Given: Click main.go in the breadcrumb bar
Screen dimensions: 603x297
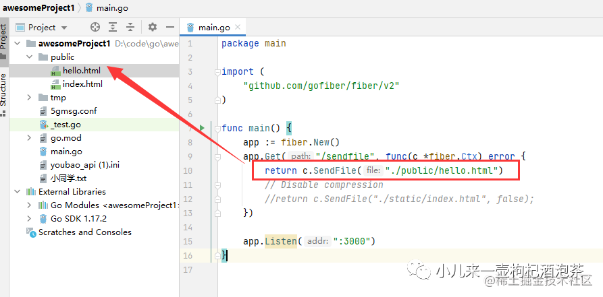Looking at the screenshot, I should [107, 7].
